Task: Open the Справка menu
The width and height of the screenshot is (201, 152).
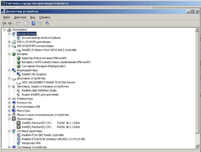Action: point(45,17)
